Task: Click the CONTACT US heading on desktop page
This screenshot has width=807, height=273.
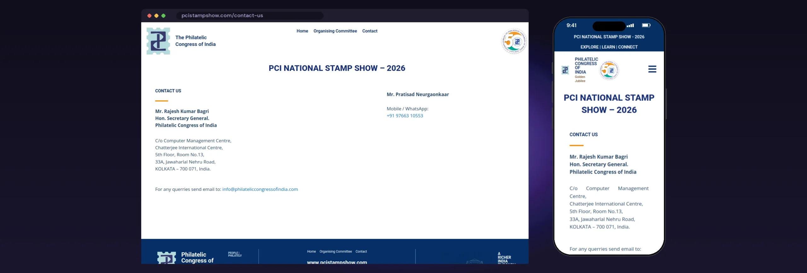Action: coord(168,91)
